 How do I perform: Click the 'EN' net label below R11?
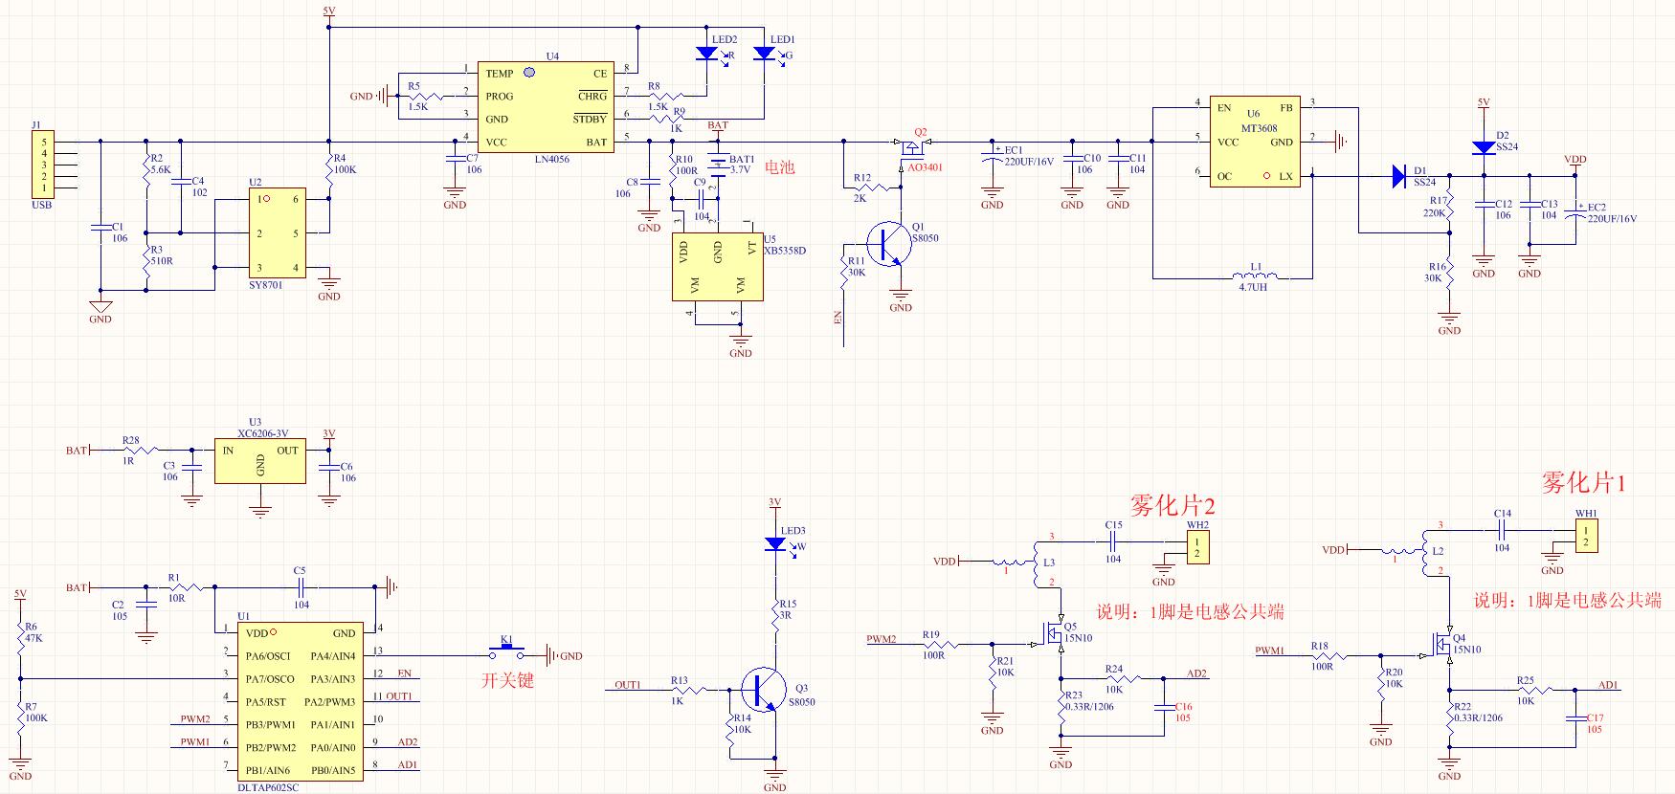[838, 317]
